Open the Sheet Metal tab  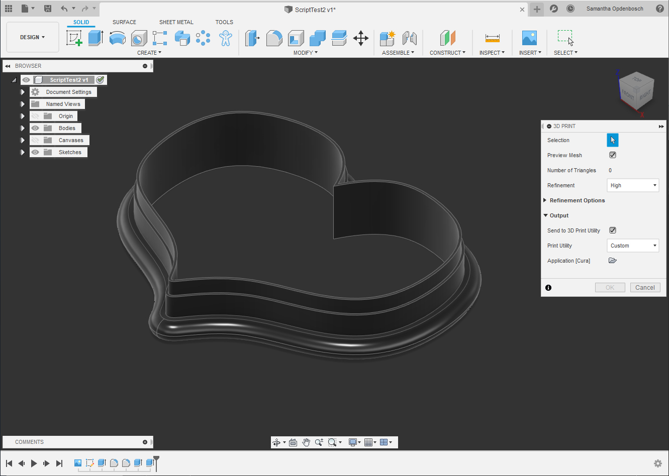tap(176, 22)
